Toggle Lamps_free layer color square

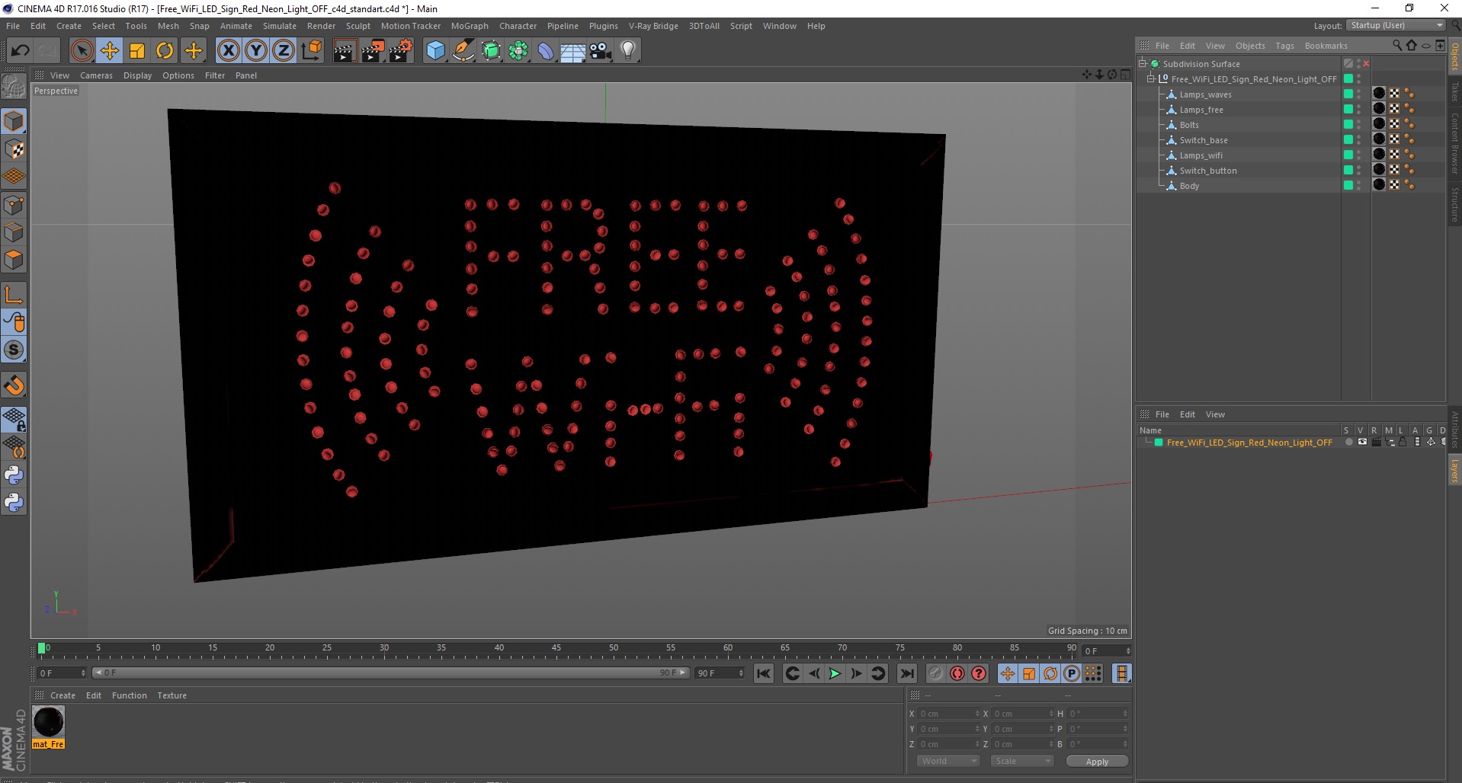click(x=1348, y=109)
